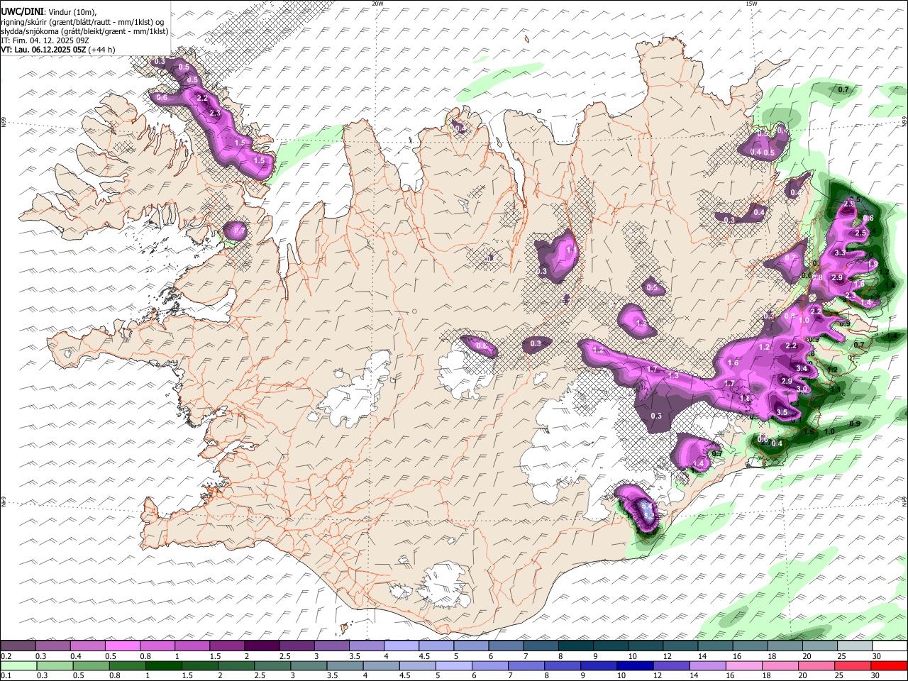Click the Vindur (10m) header text
The height and width of the screenshot is (681, 908).
[71, 12]
